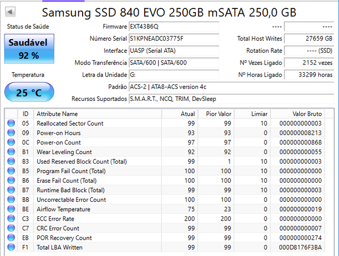The height and width of the screenshot is (256, 339).
Task: Click the Attribute Name column header
Action: click(97, 114)
